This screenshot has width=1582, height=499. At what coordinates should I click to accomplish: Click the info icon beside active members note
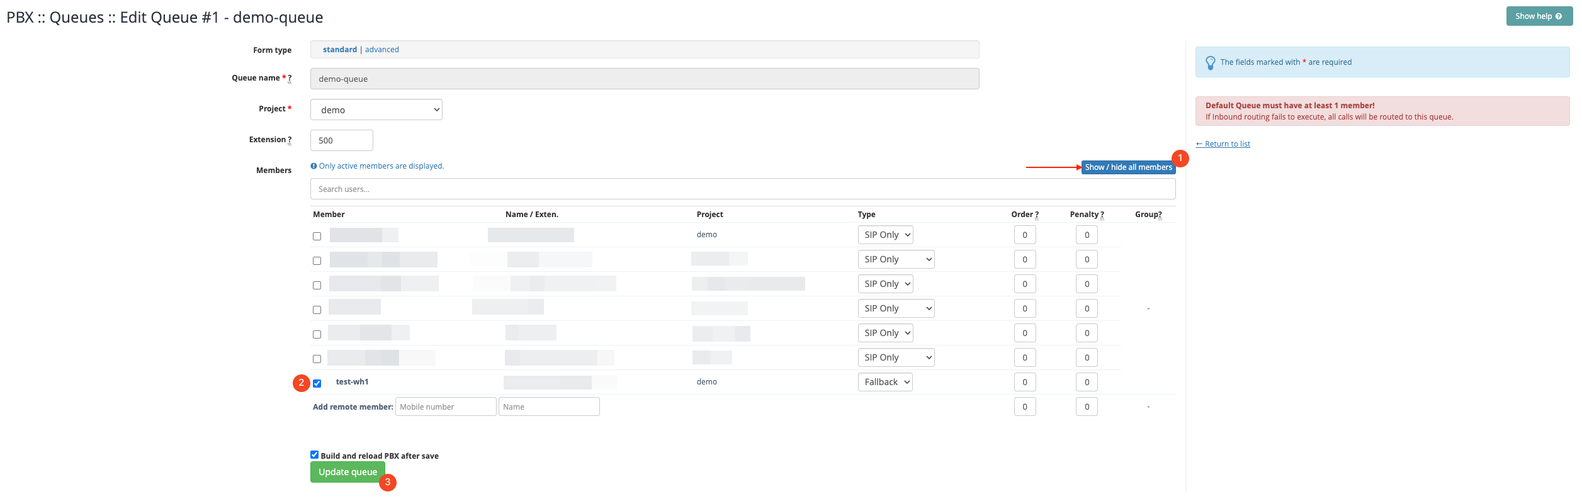314,166
